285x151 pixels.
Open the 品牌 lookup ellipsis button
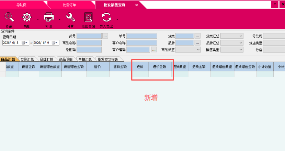tap(197, 43)
